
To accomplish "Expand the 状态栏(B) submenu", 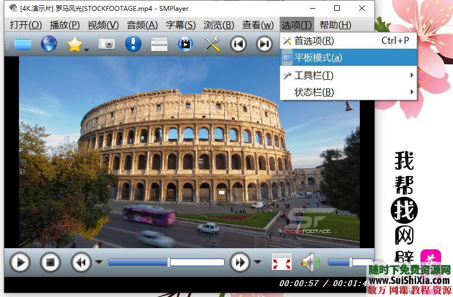I will pyautogui.click(x=348, y=92).
